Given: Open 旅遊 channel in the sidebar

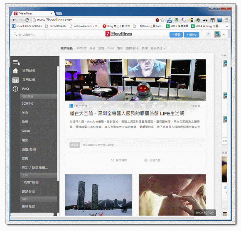Looking at the screenshot, I should click(x=25, y=122).
